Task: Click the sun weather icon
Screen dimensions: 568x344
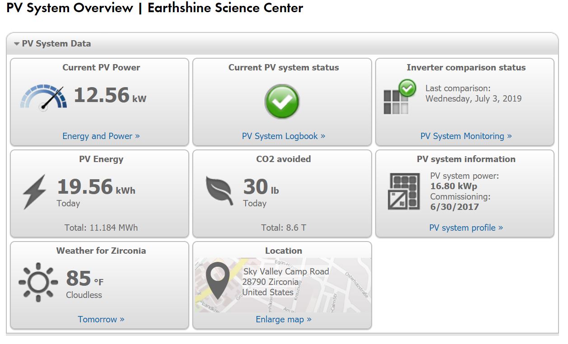Action: pyautogui.click(x=38, y=282)
